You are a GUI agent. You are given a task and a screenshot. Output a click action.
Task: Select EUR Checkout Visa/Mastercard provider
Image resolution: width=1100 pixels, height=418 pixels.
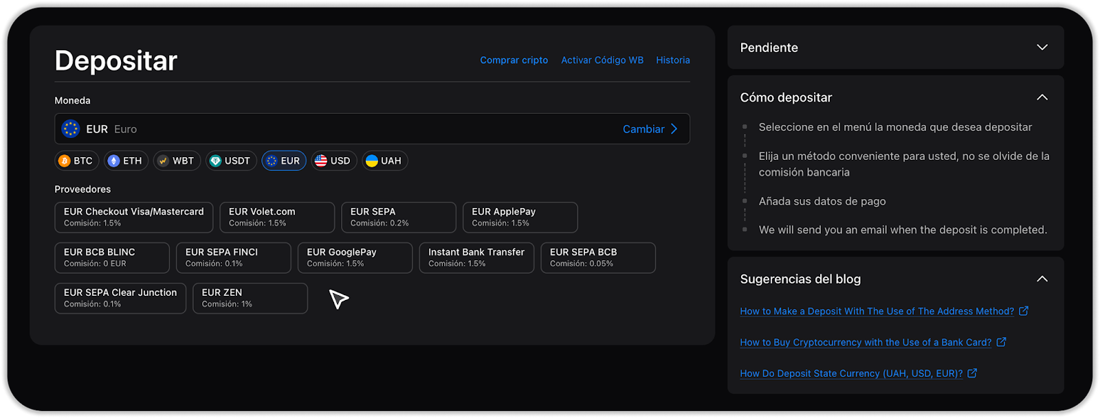pyautogui.click(x=133, y=217)
